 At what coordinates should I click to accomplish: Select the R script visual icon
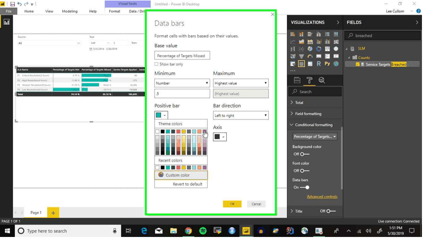(319, 64)
